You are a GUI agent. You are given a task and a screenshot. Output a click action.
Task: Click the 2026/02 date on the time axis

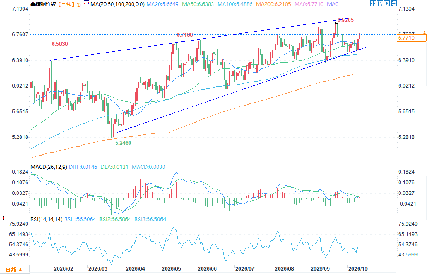(63, 269)
